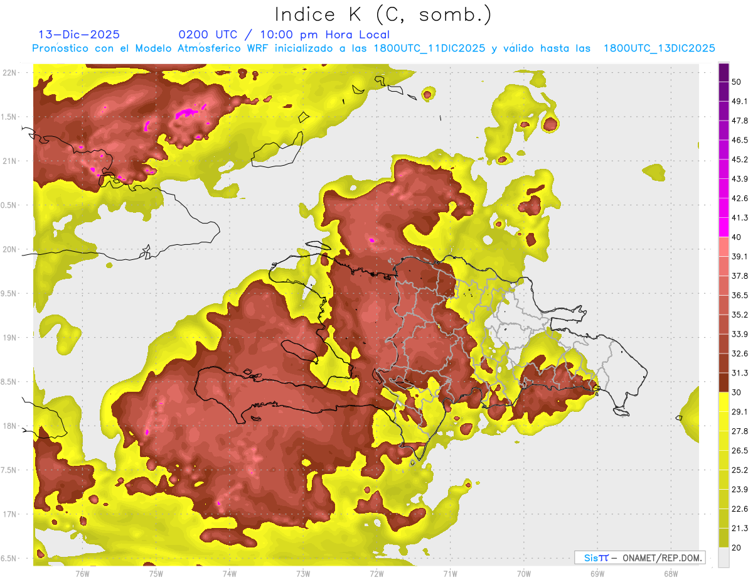The image size is (753, 582).
Task: Click the 71W longitude label
Action: click(x=450, y=573)
